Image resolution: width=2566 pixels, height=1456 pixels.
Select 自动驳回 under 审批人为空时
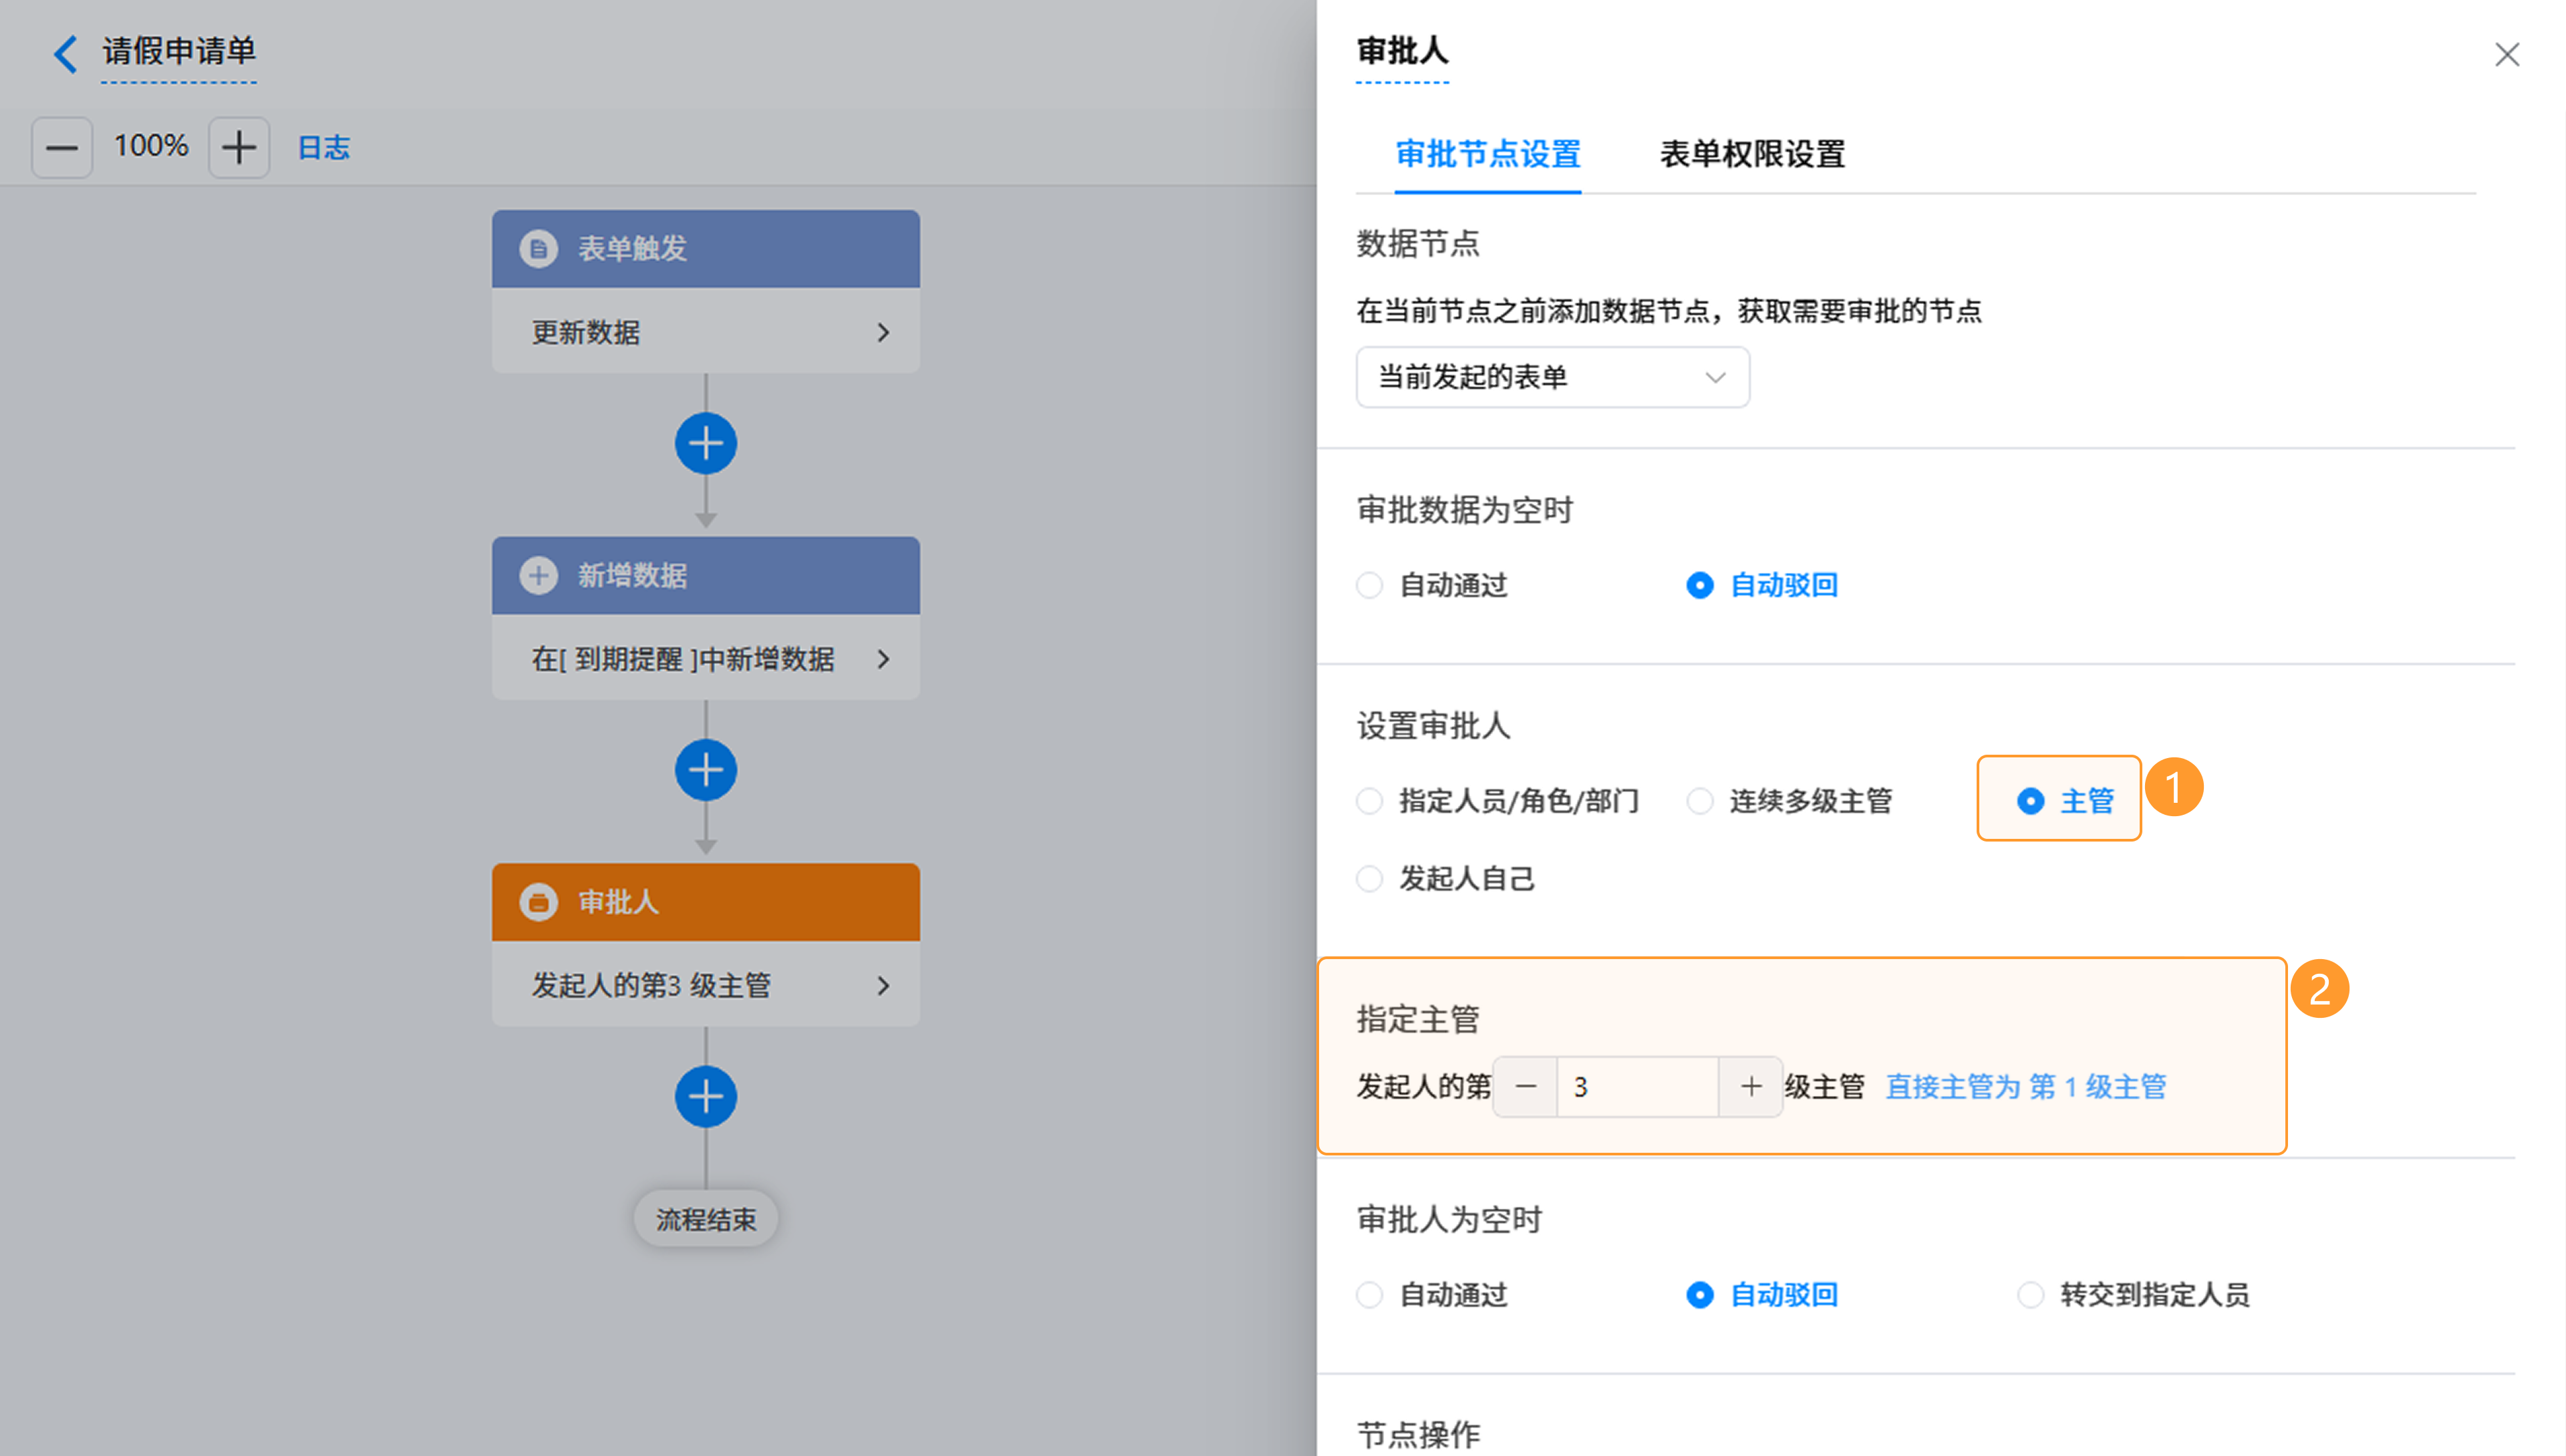coord(1761,1295)
